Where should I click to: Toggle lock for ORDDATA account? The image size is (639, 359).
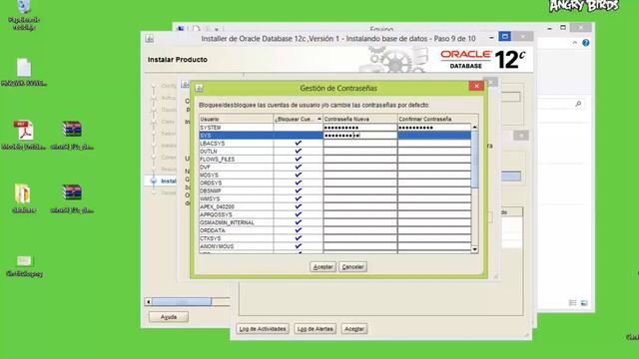click(x=299, y=230)
